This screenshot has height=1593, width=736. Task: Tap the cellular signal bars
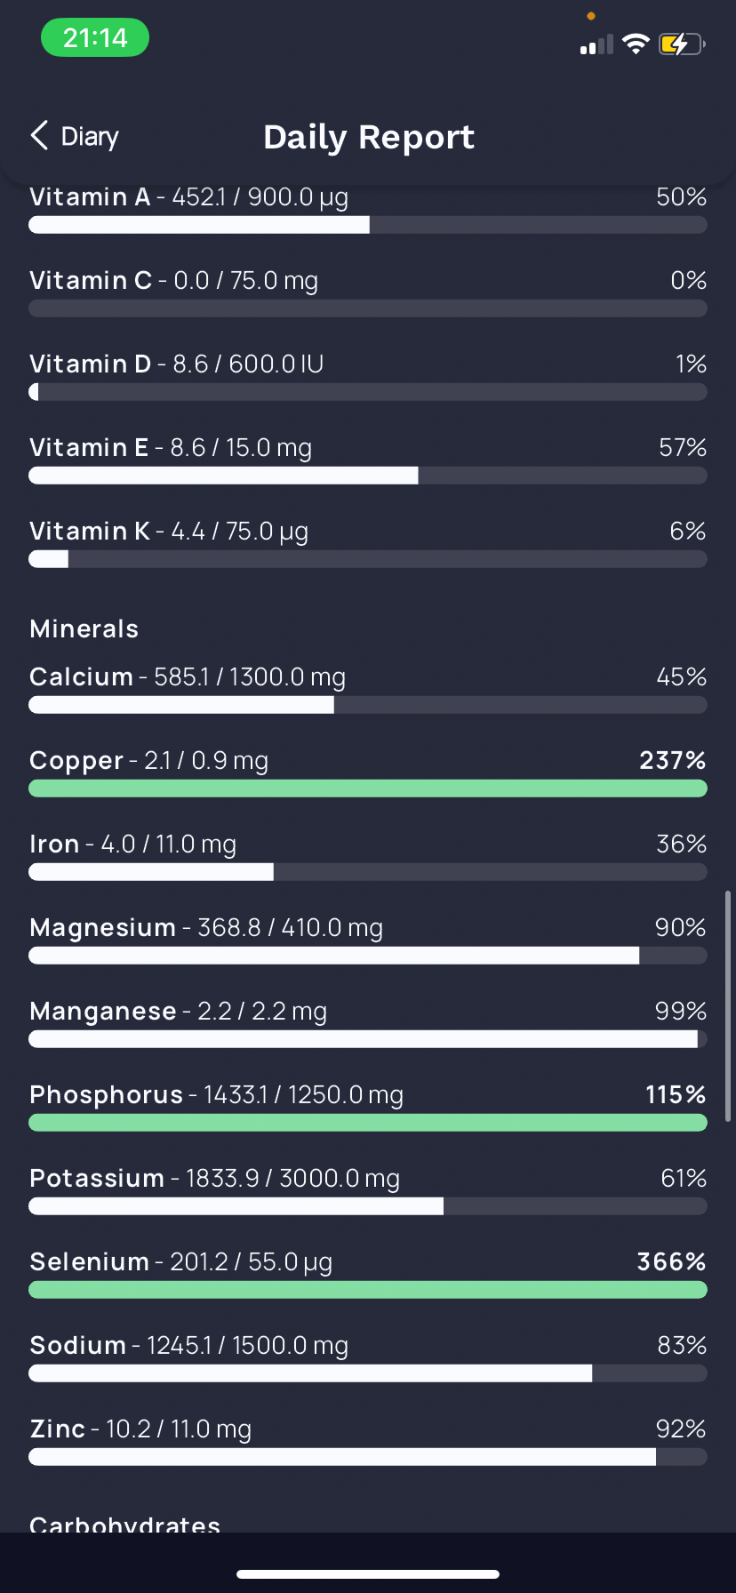[x=596, y=44]
